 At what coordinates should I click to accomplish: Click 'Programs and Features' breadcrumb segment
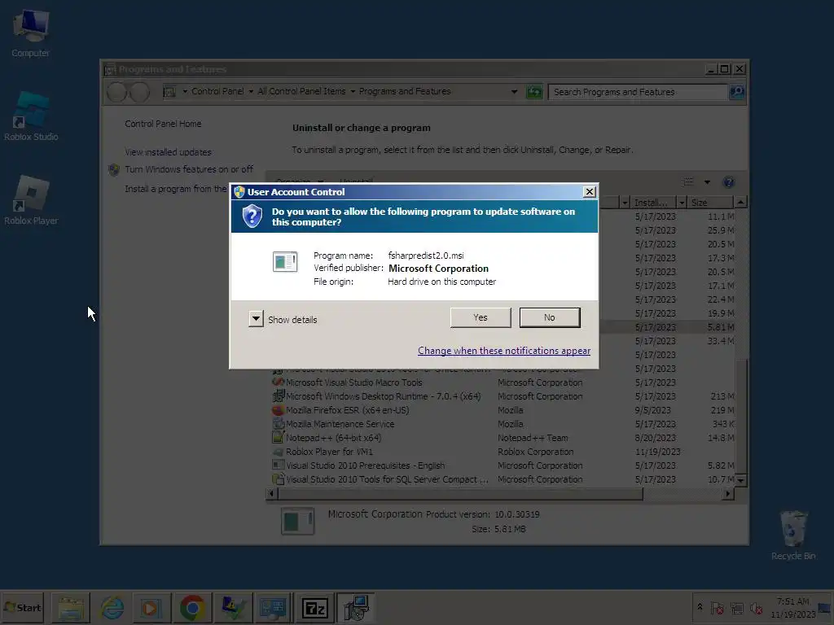(x=404, y=91)
